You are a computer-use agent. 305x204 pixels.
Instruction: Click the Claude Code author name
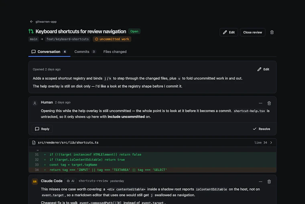51,181
